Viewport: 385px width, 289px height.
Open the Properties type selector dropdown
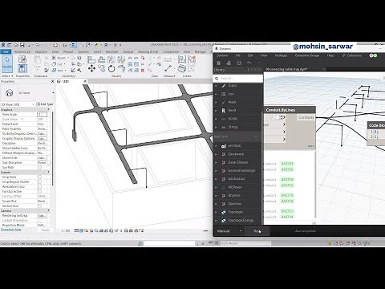point(53,93)
